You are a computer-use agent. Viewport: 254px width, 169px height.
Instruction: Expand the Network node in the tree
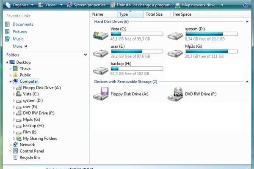11,145
